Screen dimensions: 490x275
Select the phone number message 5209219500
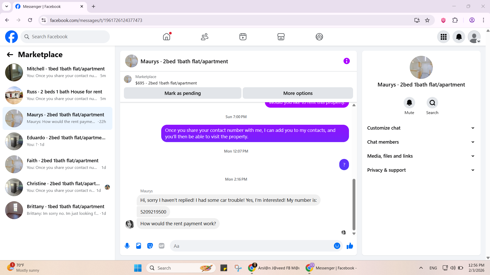click(x=153, y=212)
